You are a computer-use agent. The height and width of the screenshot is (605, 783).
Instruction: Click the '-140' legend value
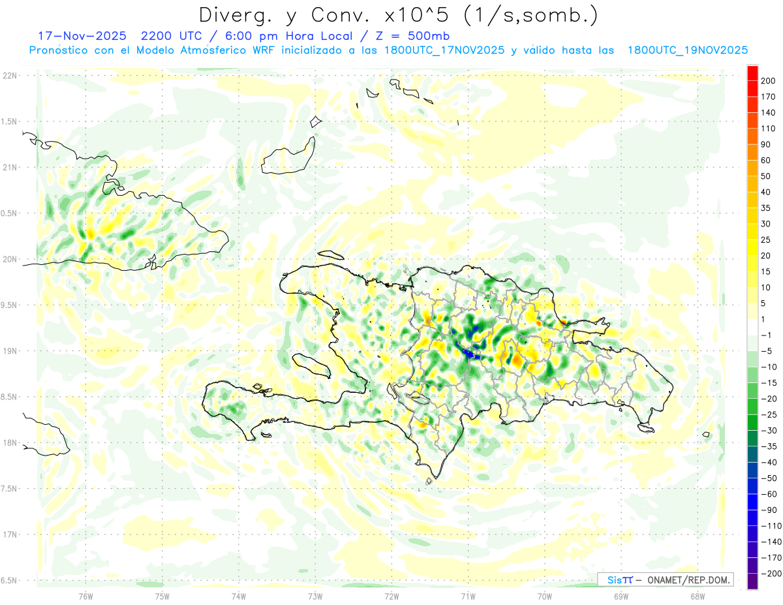tap(771, 542)
